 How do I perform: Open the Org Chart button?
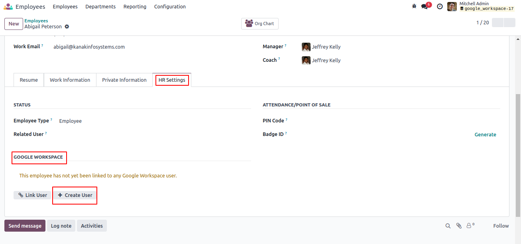click(260, 24)
